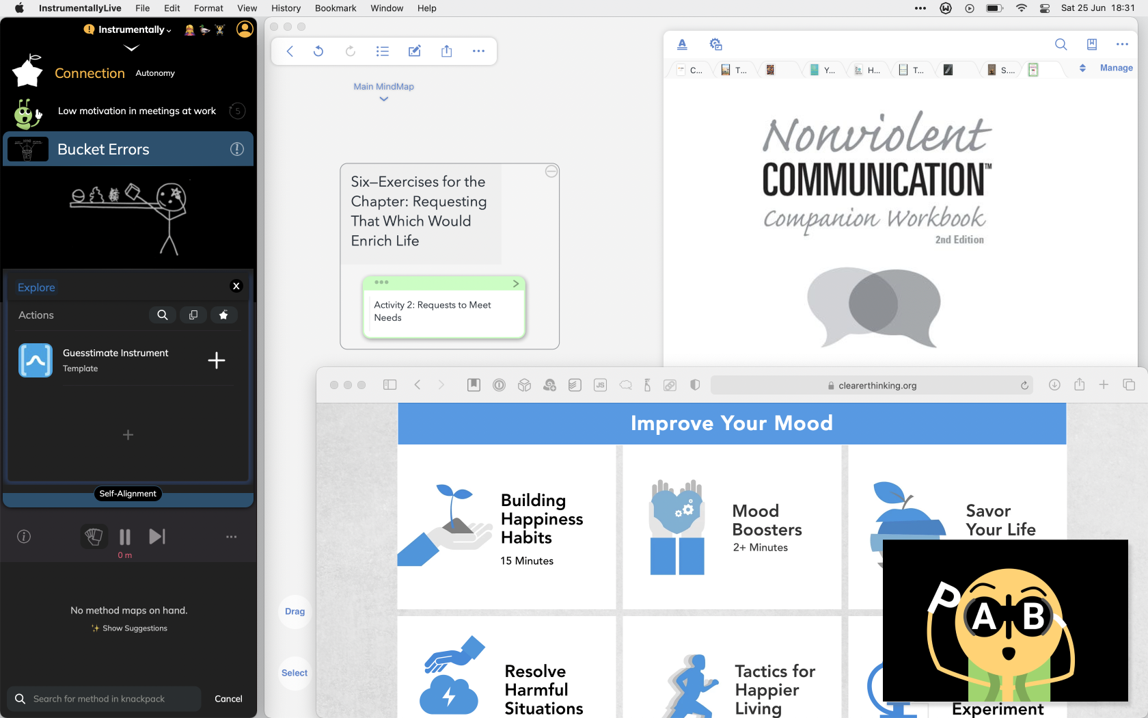Image resolution: width=1148 pixels, height=718 pixels.
Task: Expand the chevron below Instrumentally header
Action: pyautogui.click(x=131, y=48)
